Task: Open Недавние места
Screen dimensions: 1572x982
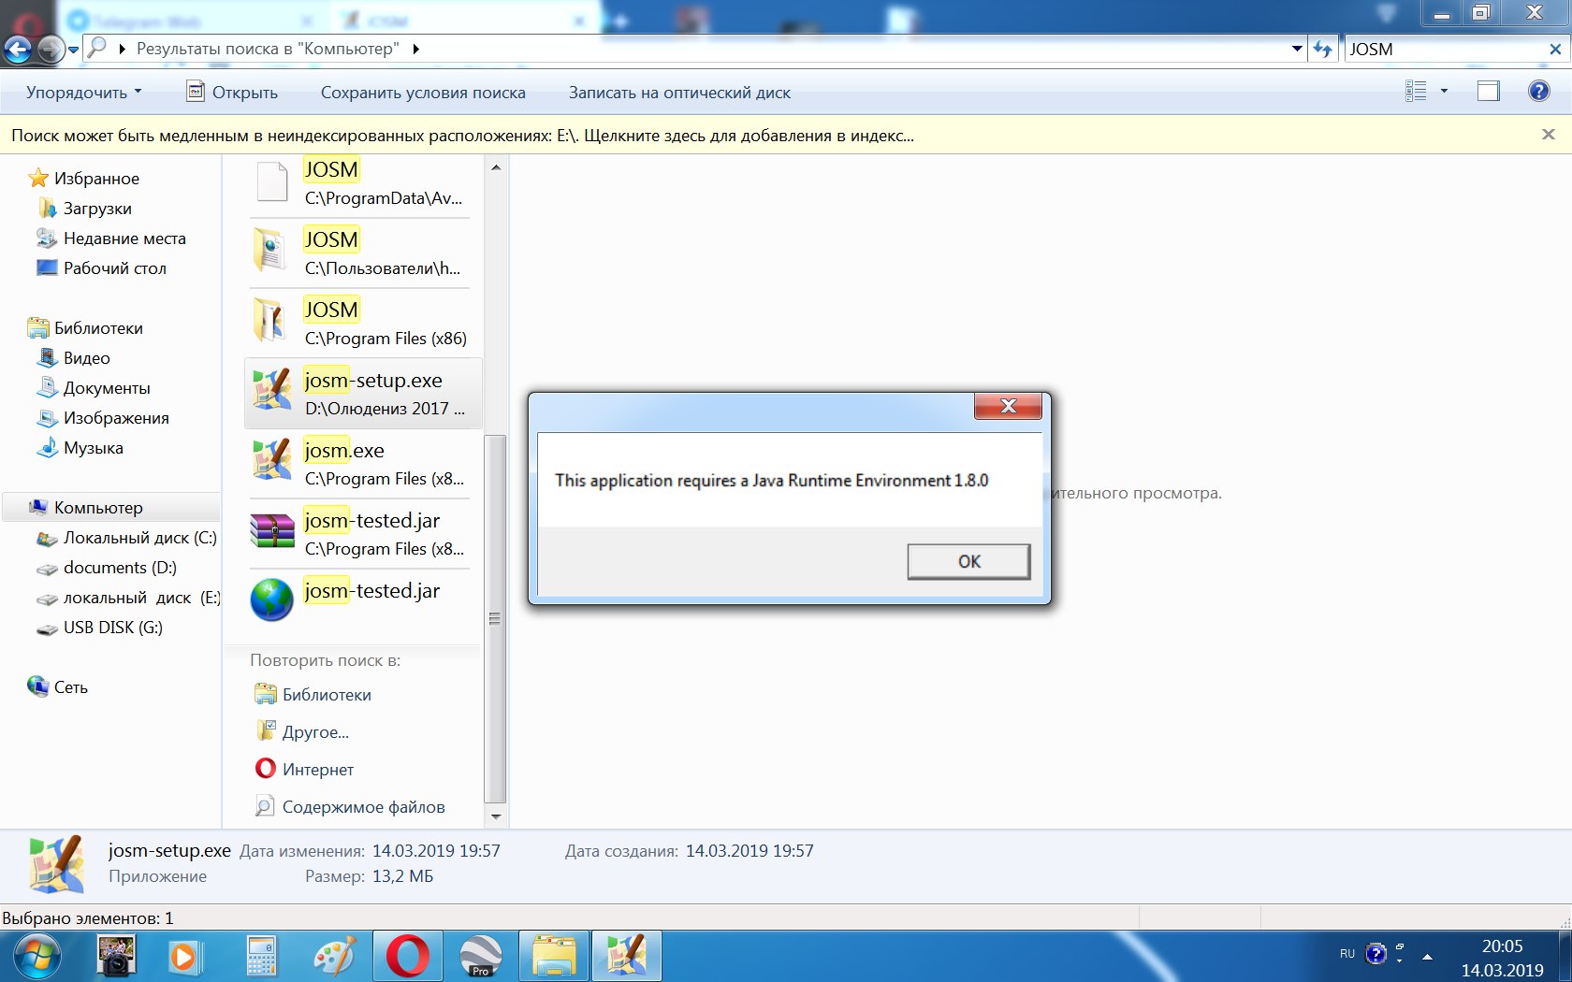Action: click(111, 238)
